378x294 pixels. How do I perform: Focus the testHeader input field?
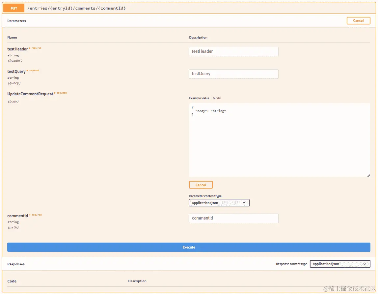233,51
